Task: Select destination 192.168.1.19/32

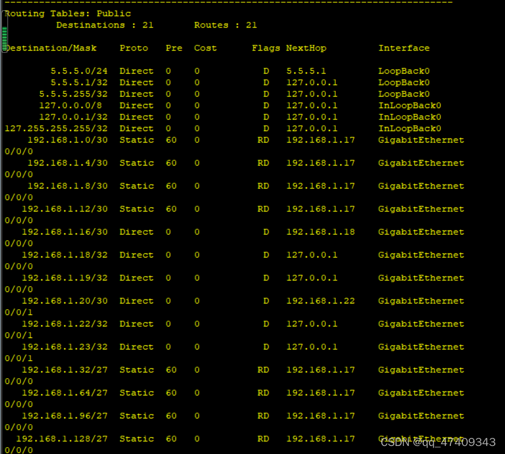Action: click(x=65, y=278)
